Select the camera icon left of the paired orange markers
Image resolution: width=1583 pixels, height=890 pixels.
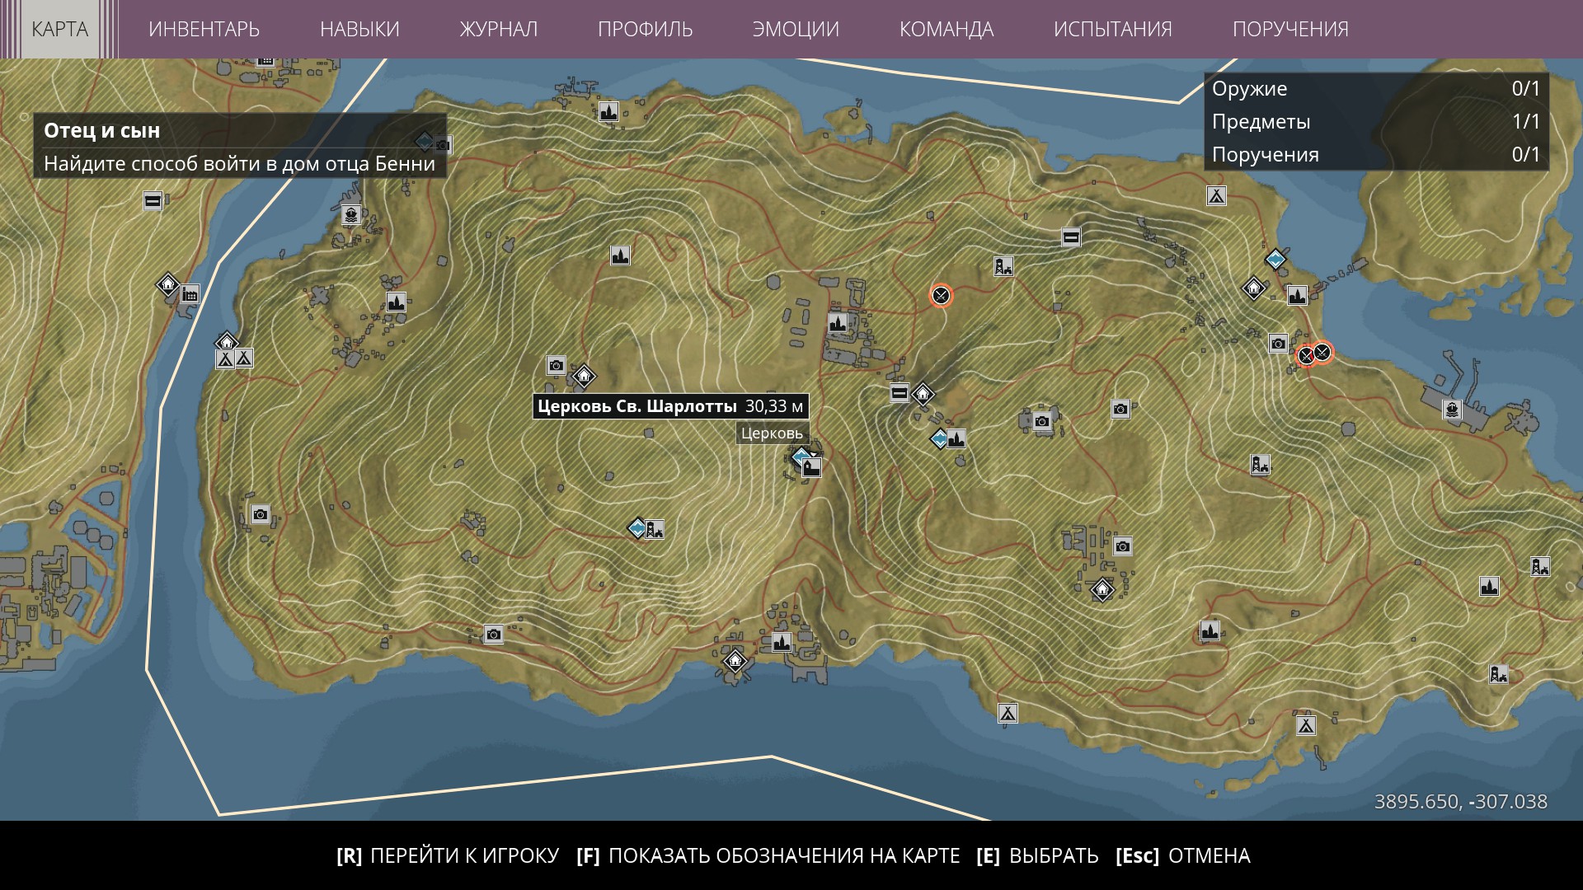pos(1278,344)
